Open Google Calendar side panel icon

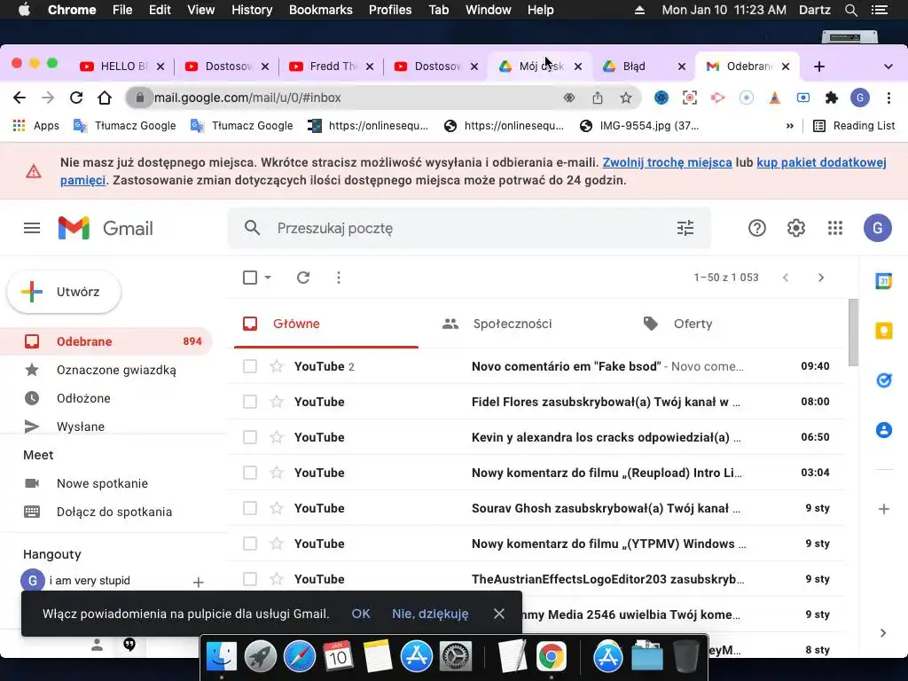[884, 281]
